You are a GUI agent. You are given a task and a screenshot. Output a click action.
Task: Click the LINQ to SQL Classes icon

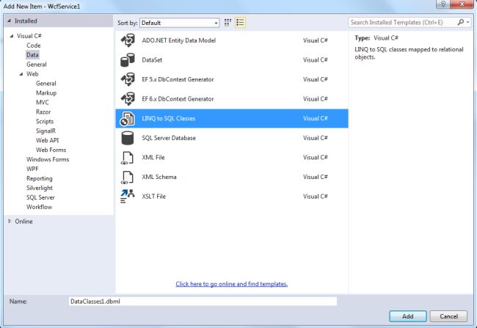tap(127, 119)
